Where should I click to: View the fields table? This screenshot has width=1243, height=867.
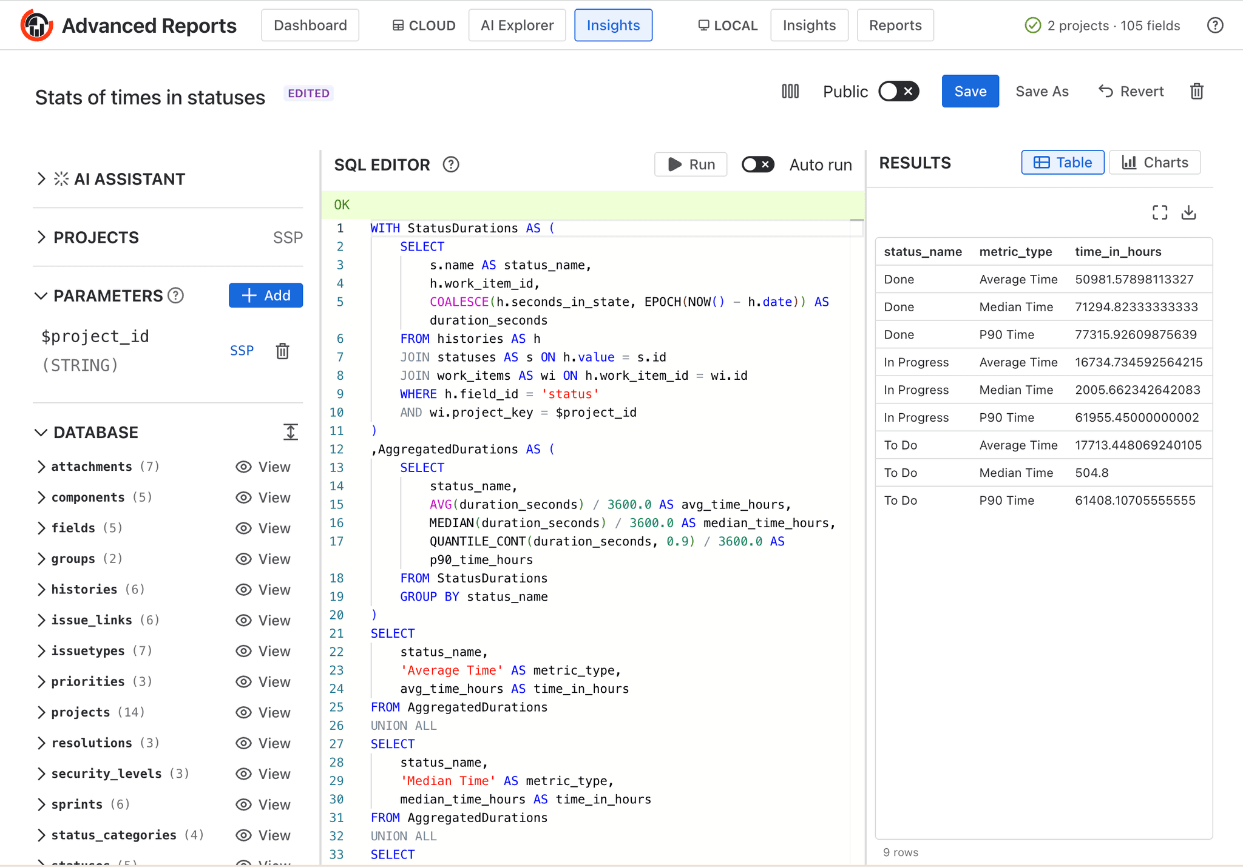point(263,528)
